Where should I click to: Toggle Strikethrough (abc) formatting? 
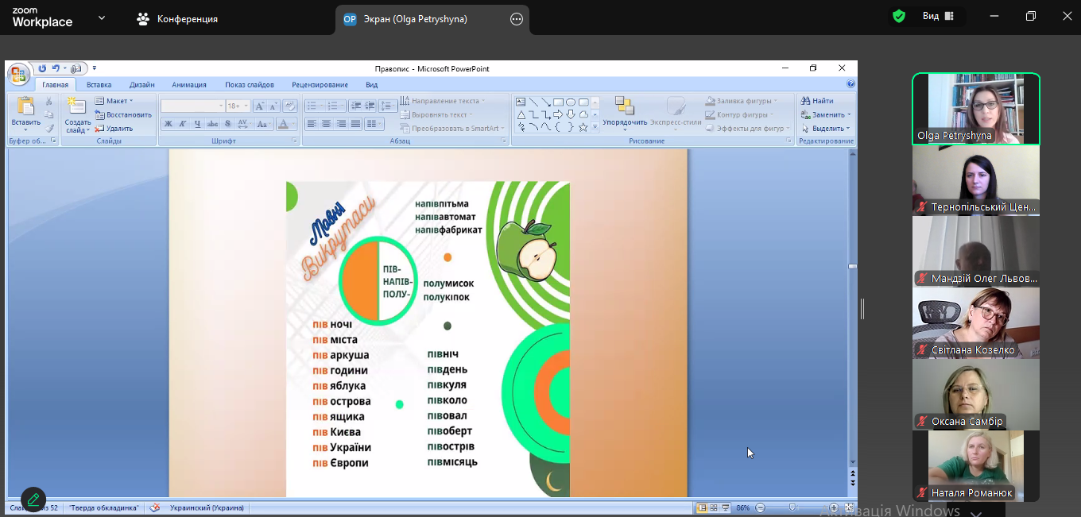pyautogui.click(x=212, y=124)
